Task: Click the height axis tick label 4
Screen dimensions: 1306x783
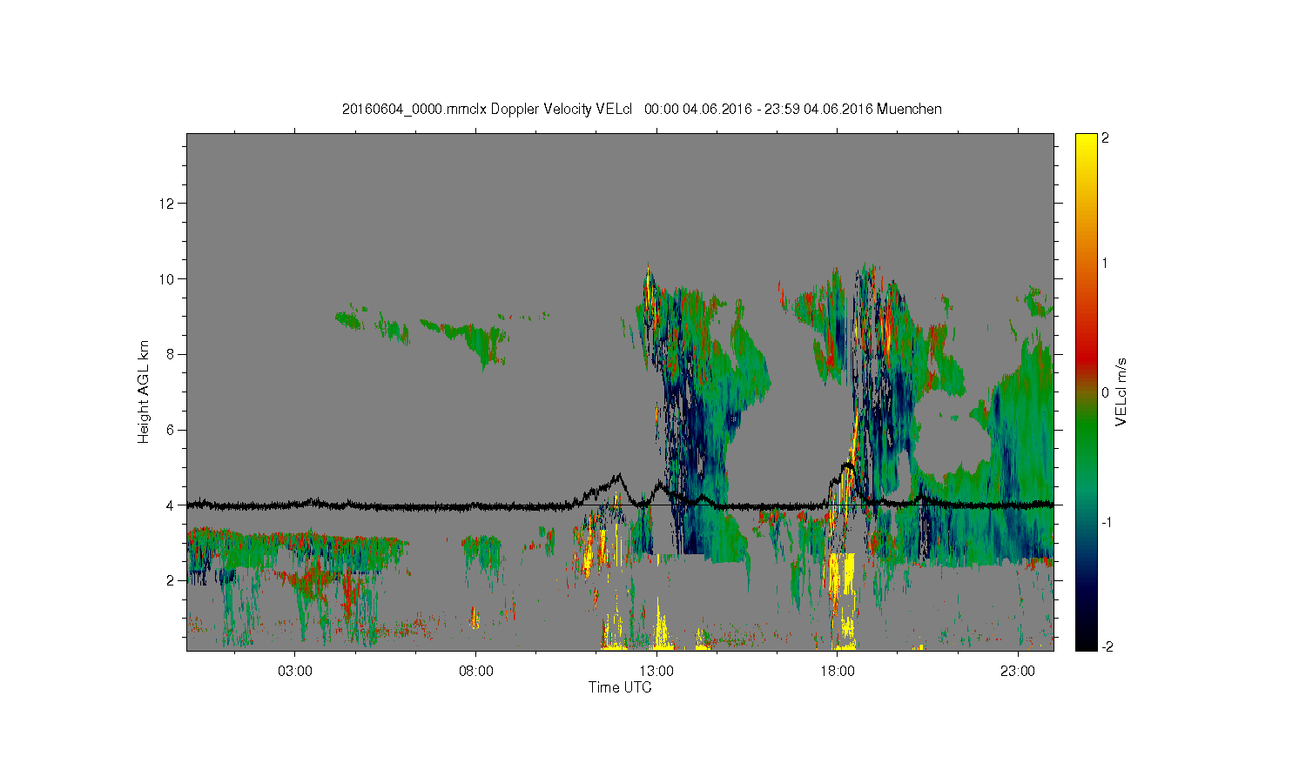Action: point(172,505)
